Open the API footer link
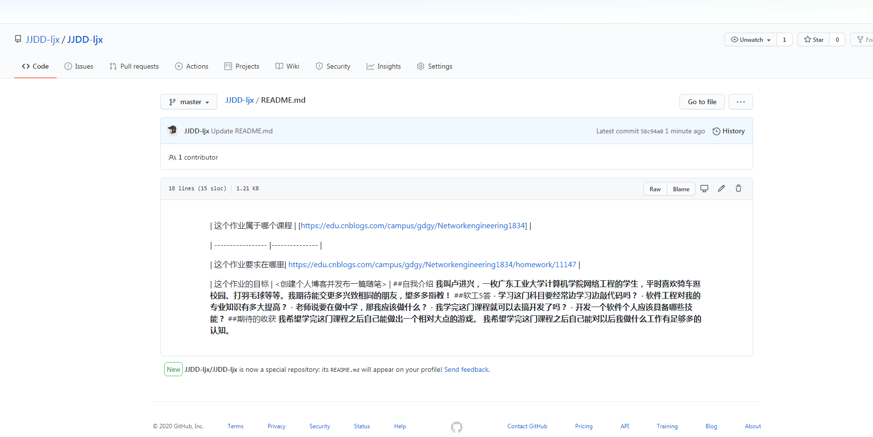The image size is (873, 437). click(x=625, y=426)
